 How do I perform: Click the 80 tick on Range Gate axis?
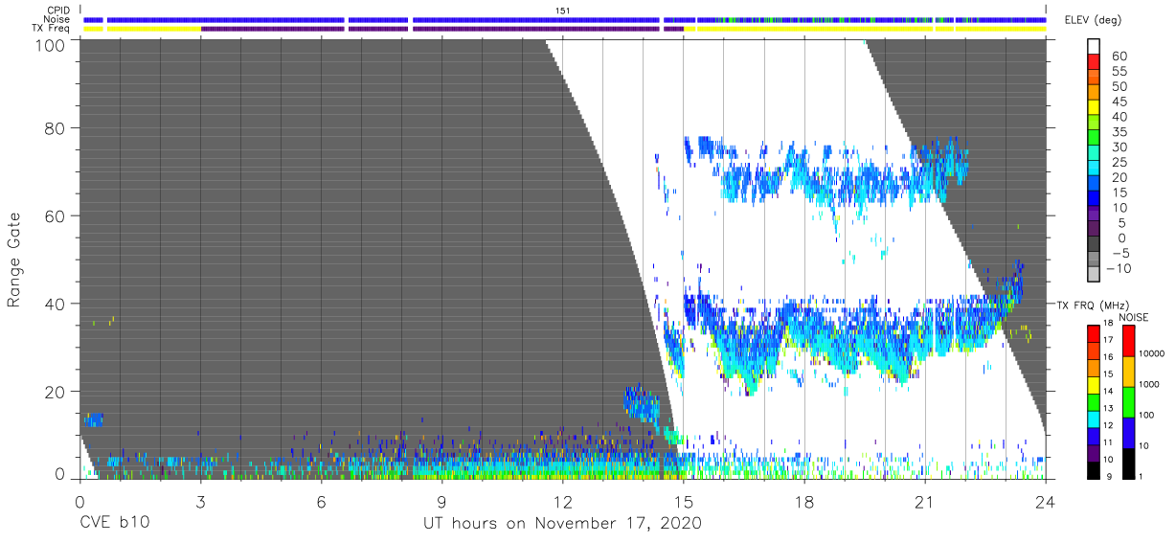(x=56, y=128)
